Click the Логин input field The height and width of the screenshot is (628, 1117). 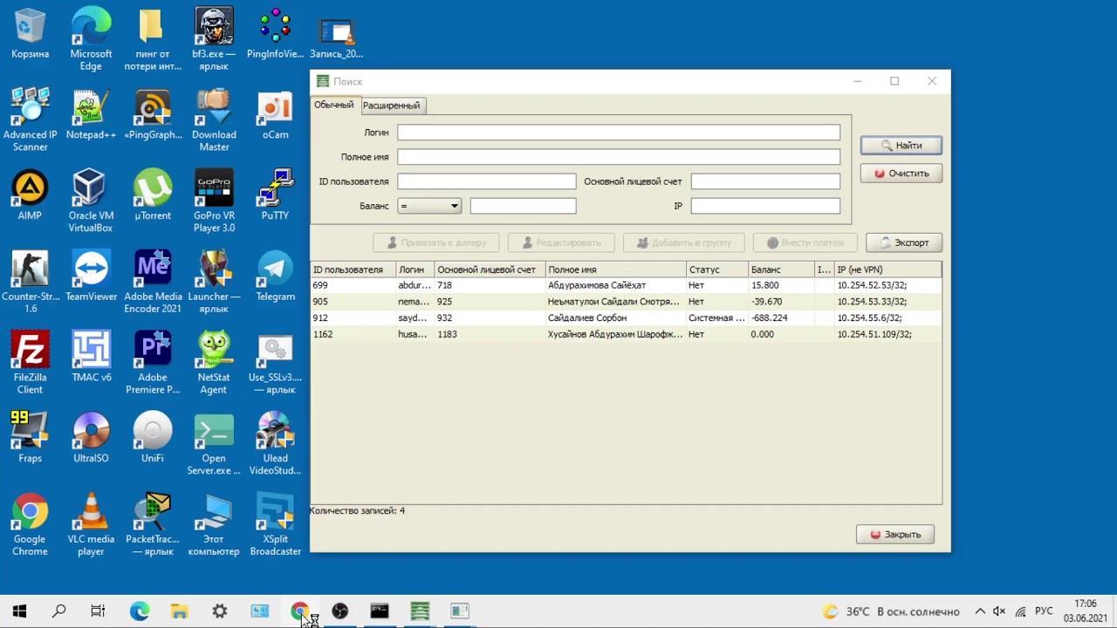tap(619, 133)
